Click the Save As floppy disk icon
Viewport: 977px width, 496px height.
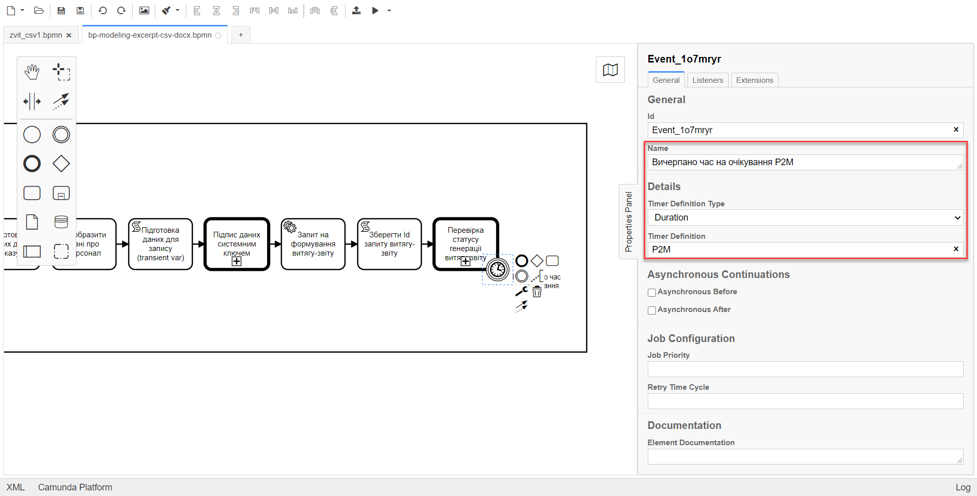[x=80, y=10]
